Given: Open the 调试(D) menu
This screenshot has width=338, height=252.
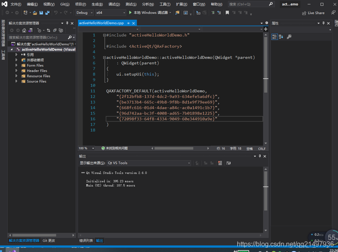Looking at the screenshot, I should [x=114, y=4].
